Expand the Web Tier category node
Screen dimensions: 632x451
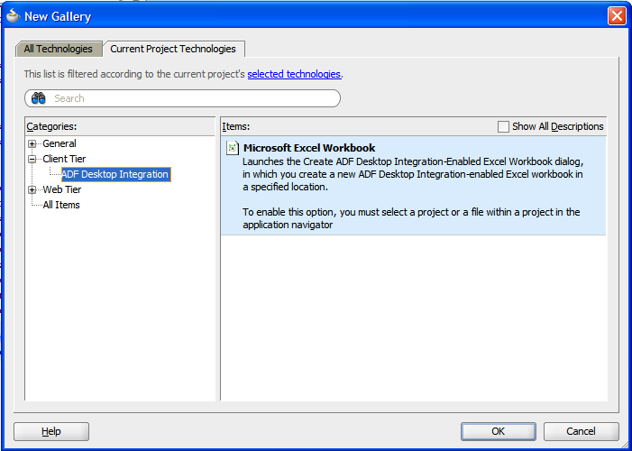pyautogui.click(x=32, y=189)
